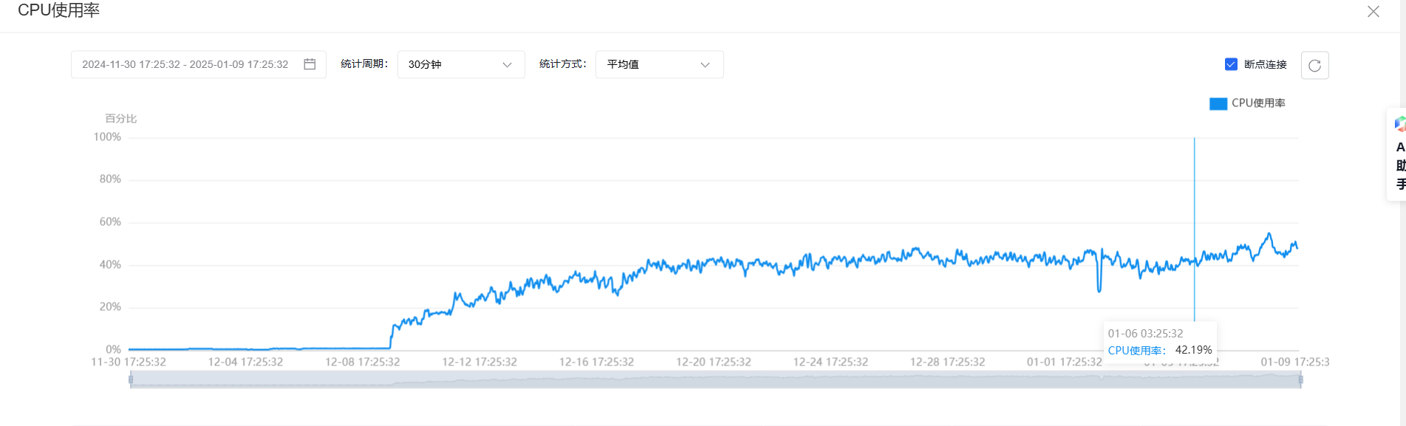Click the chevron arrow beside 30分钟
Image resolution: width=1406 pixels, height=426 pixels.
[x=507, y=65]
